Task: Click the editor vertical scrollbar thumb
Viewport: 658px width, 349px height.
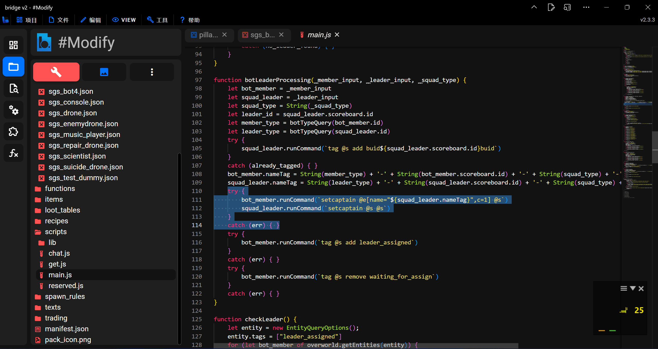Action: 655,147
